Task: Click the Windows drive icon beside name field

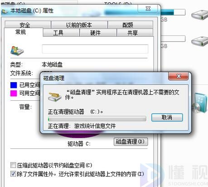Action: pyautogui.click(x=17, y=50)
